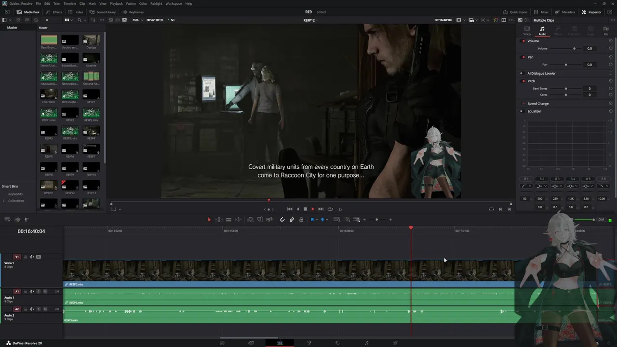Image resolution: width=617 pixels, height=347 pixels.
Task: Switch to Inspector Video tab
Action: (527, 31)
